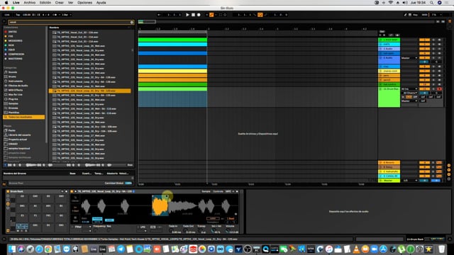Open Telegram from the Dock
454x255 pixels.
click(x=121, y=249)
